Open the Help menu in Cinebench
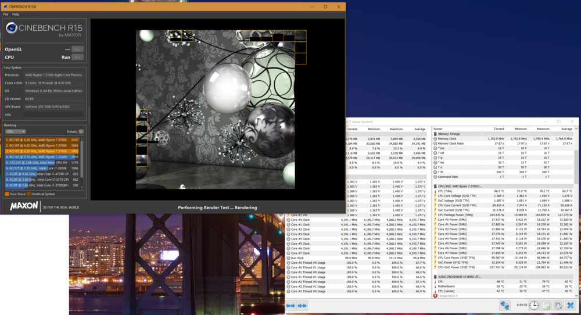581x315 pixels. click(x=16, y=14)
